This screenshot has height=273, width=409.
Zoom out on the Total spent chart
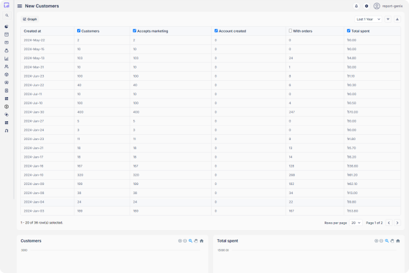[x=382, y=241]
